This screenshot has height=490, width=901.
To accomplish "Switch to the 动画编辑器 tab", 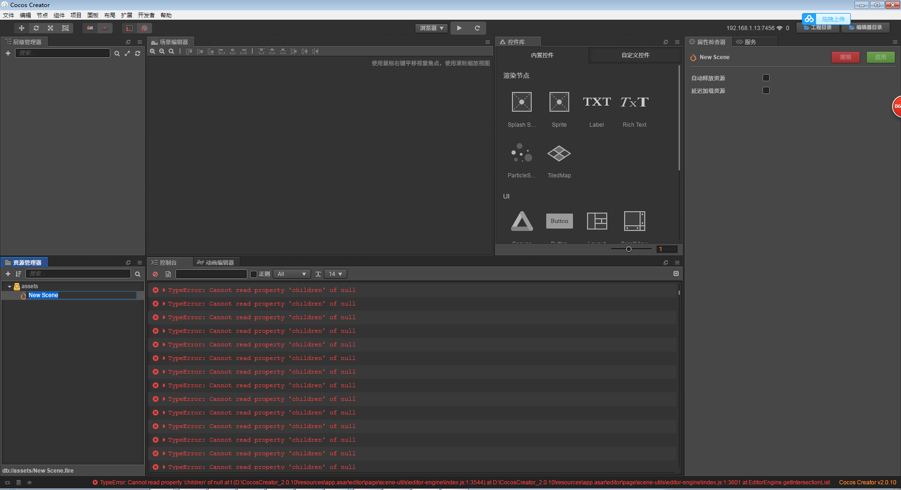I will pyautogui.click(x=216, y=262).
